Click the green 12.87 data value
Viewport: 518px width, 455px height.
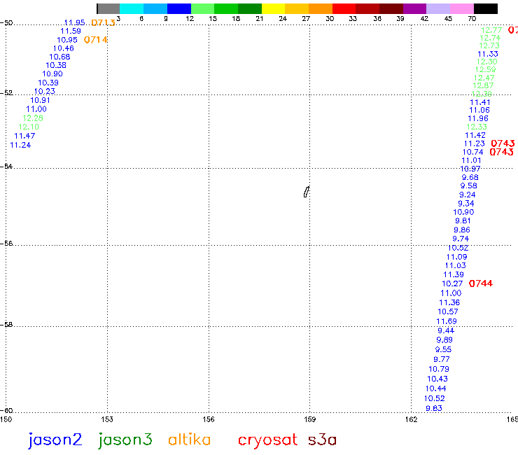point(483,85)
